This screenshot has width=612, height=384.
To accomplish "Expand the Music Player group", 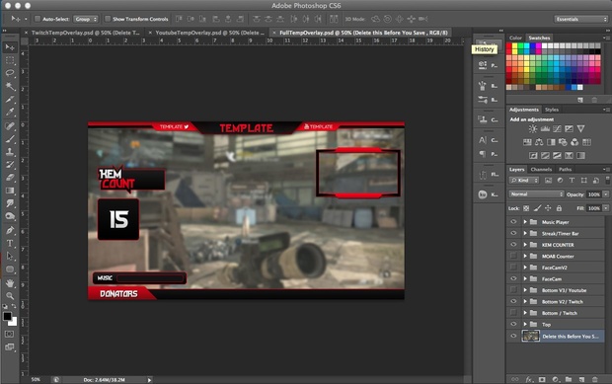I will [x=525, y=222].
